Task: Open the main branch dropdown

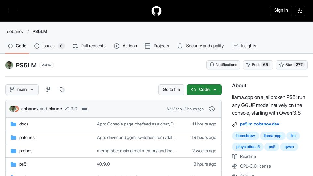Action: (22, 90)
